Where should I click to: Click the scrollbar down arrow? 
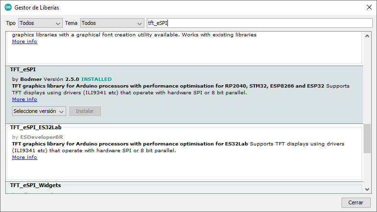(367, 190)
